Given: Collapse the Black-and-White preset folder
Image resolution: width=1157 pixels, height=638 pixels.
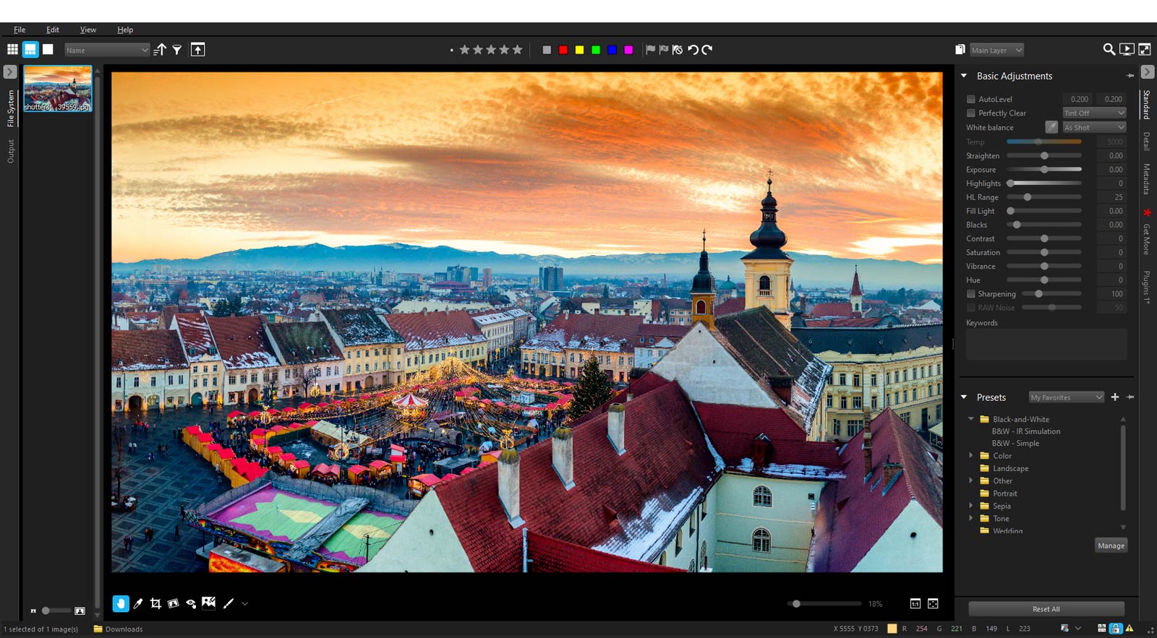Looking at the screenshot, I should tap(971, 418).
